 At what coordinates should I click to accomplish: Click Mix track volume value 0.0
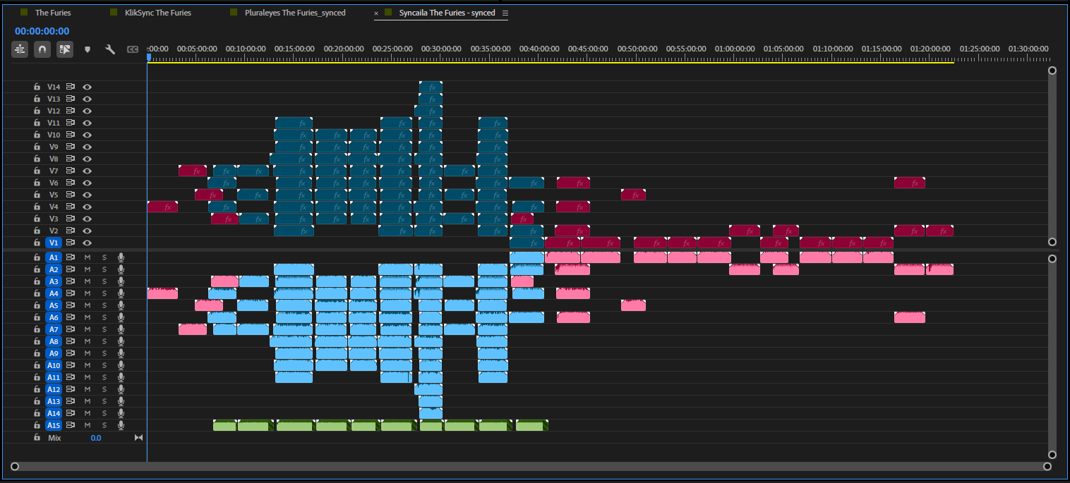click(95, 438)
